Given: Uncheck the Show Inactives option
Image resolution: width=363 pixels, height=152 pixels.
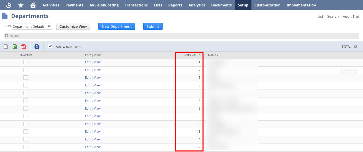Looking at the screenshot, I should (x=50, y=46).
